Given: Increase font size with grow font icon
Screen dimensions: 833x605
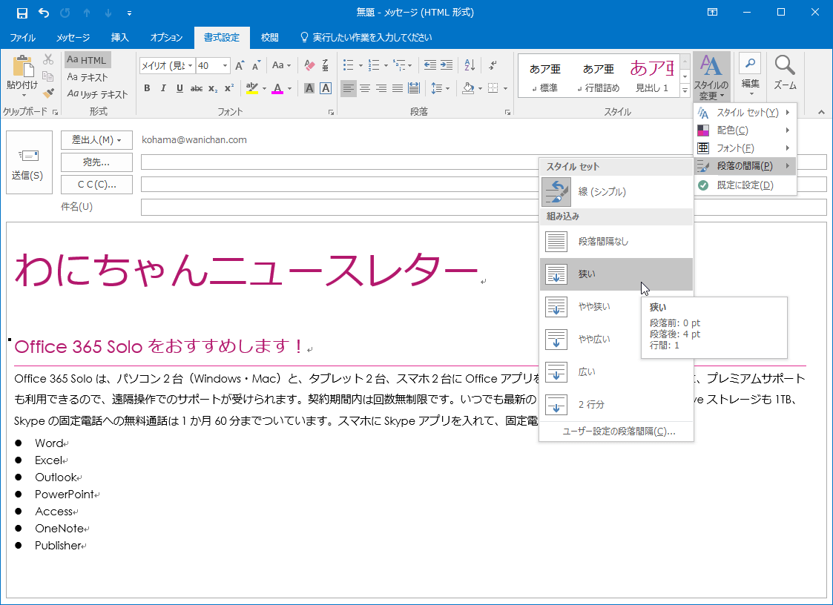Looking at the screenshot, I should (240, 65).
